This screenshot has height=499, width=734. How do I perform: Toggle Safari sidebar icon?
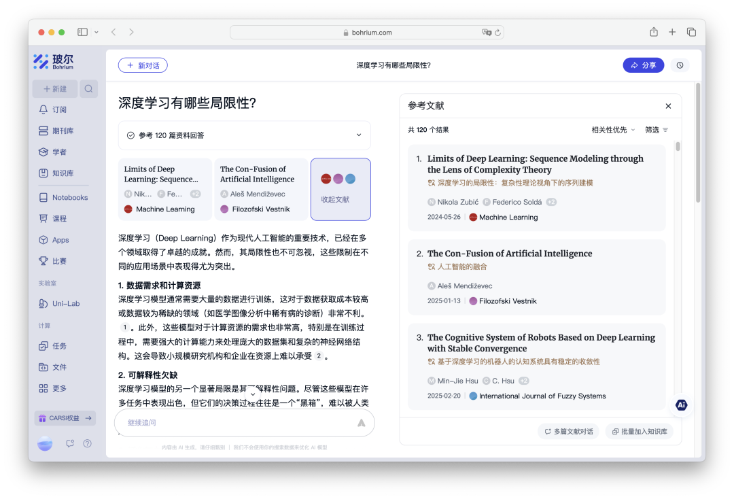(x=82, y=32)
